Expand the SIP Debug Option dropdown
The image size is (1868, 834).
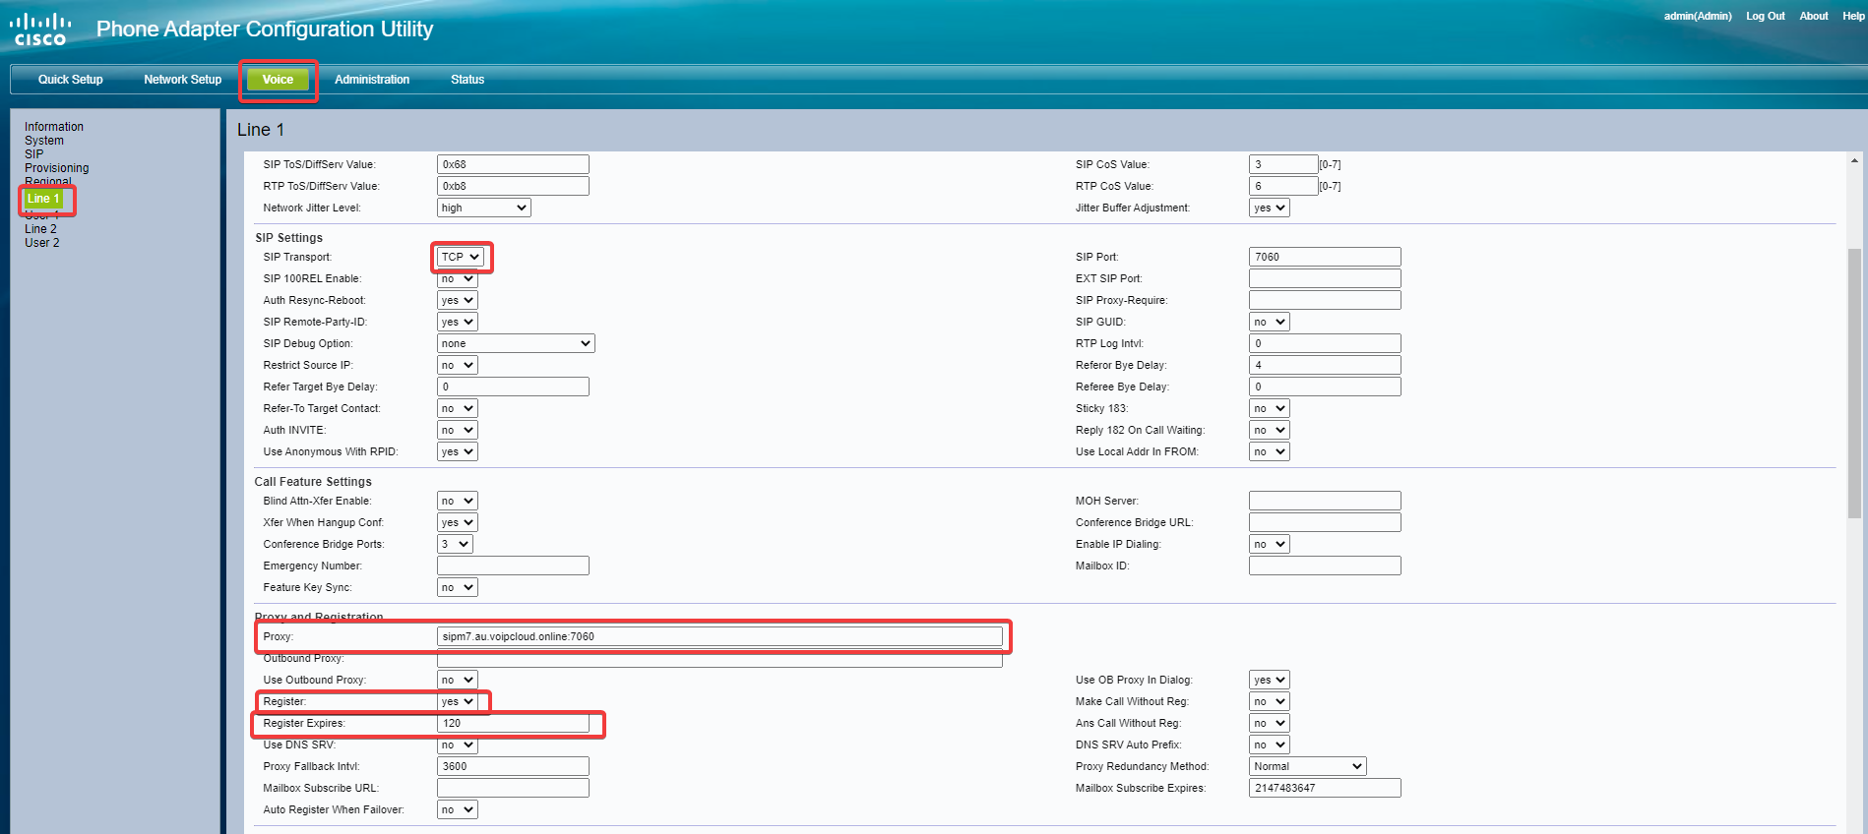516,343
